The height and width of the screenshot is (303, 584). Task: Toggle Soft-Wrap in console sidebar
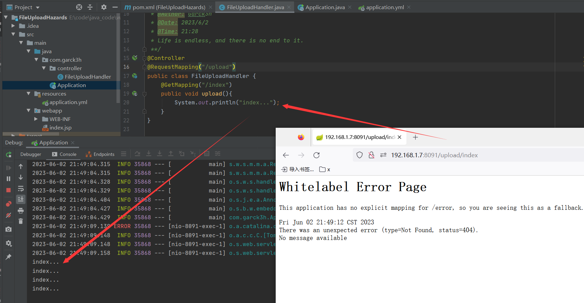21,188
